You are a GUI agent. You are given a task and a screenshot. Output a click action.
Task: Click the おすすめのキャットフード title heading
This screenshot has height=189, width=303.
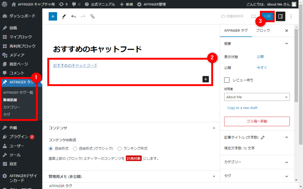pos(97,49)
